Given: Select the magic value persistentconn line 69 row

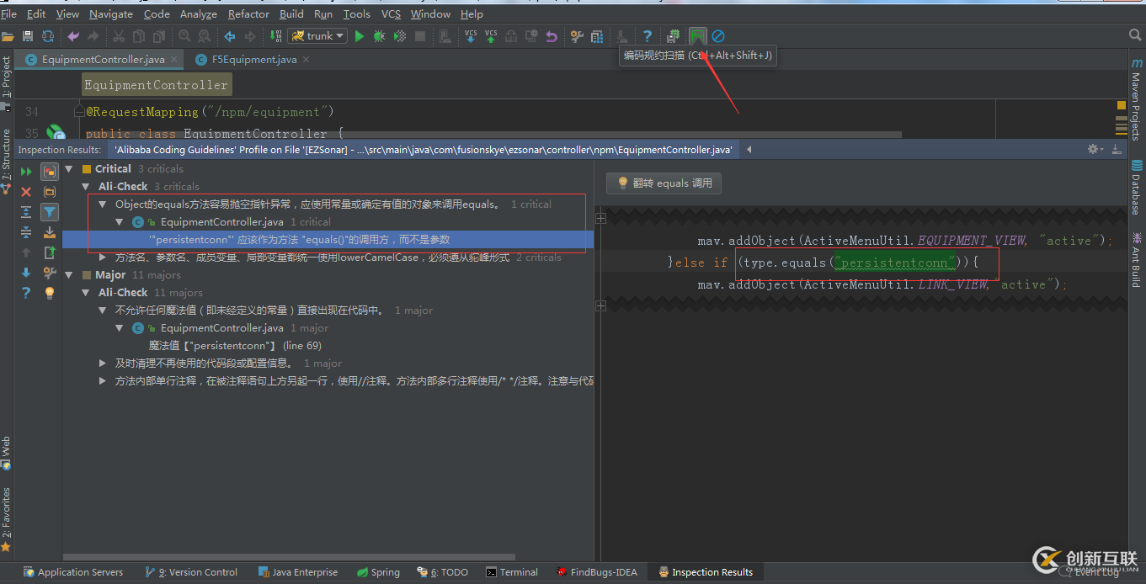Looking at the screenshot, I should [x=235, y=346].
